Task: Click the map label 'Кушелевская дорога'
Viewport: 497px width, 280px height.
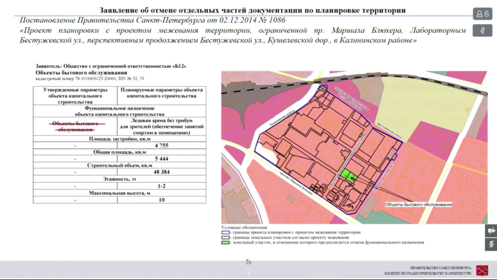Action: pyautogui.click(x=282, y=118)
